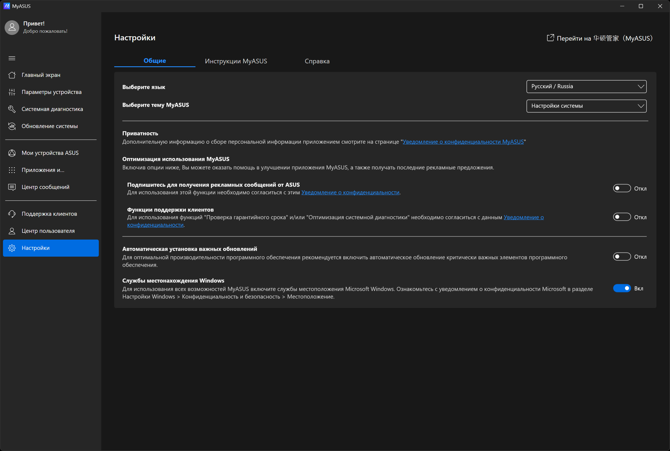This screenshot has width=670, height=451.
Task: Open Мои устройства ASUS icon
Action: click(12, 153)
